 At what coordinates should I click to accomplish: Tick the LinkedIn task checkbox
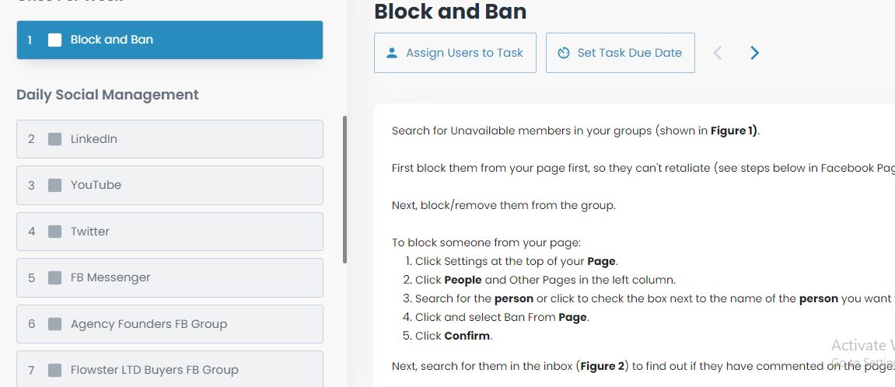pos(54,139)
